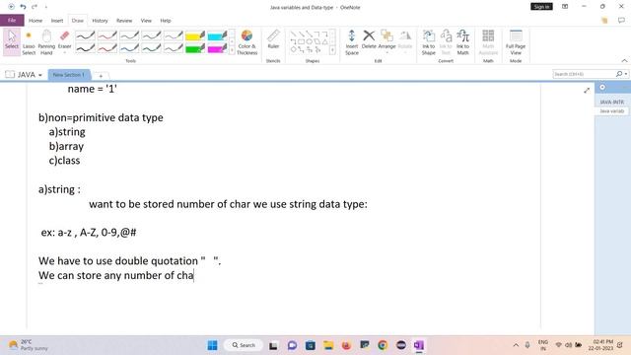Open the JAVA INTR page

611,103
